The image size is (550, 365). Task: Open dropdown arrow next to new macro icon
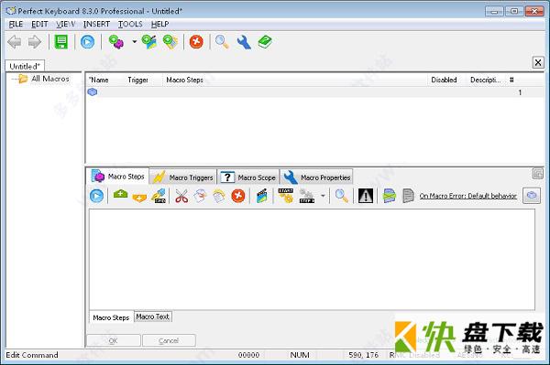pyautogui.click(x=135, y=42)
